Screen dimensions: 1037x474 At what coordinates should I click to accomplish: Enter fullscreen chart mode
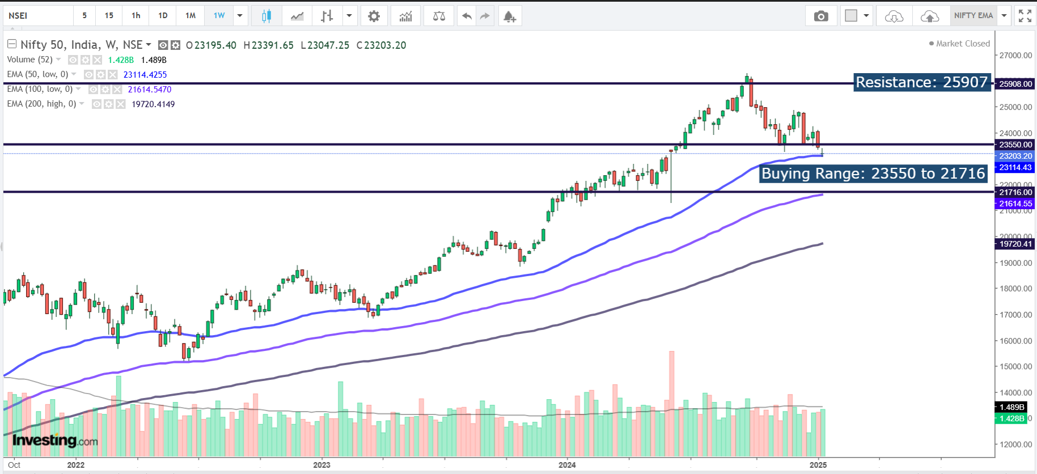point(1025,16)
